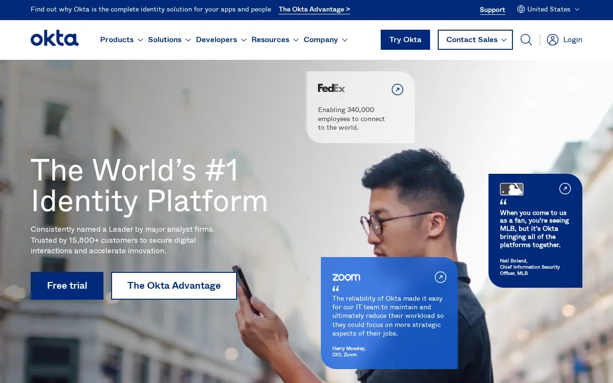Viewport: 613px width, 383px height.
Task: Follow The Okta Advantage > banner link
Action: point(314,10)
